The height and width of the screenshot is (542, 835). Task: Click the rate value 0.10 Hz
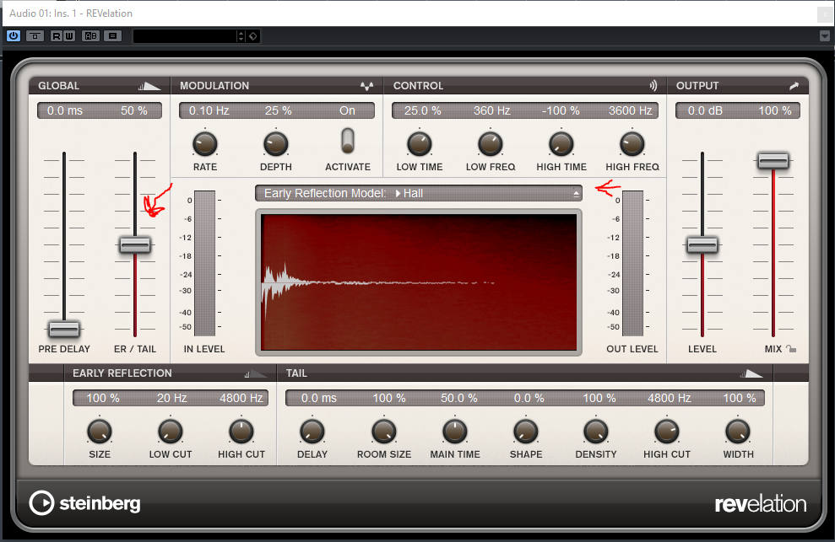click(x=209, y=110)
